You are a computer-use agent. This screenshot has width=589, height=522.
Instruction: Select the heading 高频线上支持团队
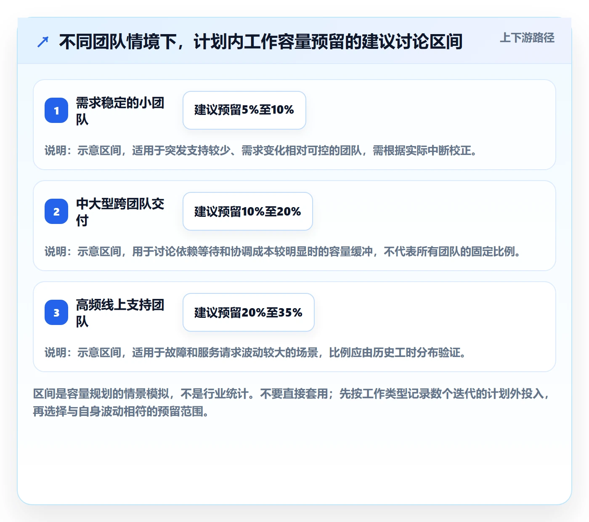click(120, 313)
